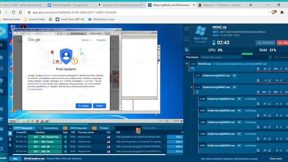The image size is (288, 162).
Task: Select the watchdog process 2184 row
Action: click(243, 101)
